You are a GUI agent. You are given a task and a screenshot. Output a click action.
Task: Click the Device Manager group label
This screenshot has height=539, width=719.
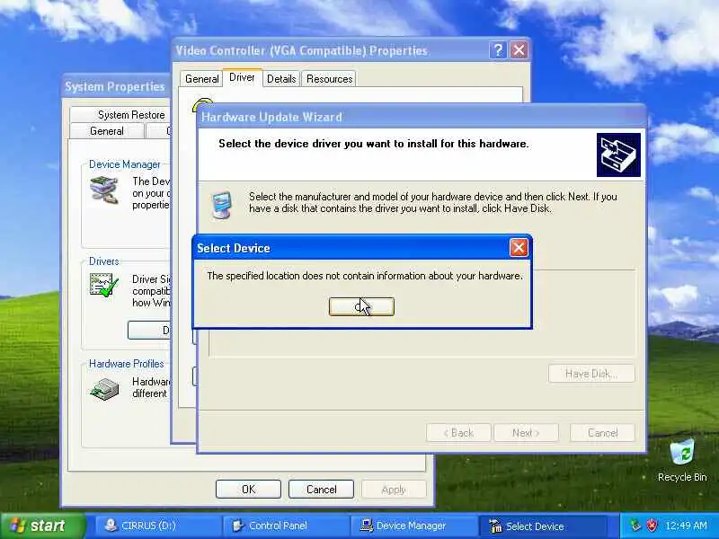click(x=124, y=164)
